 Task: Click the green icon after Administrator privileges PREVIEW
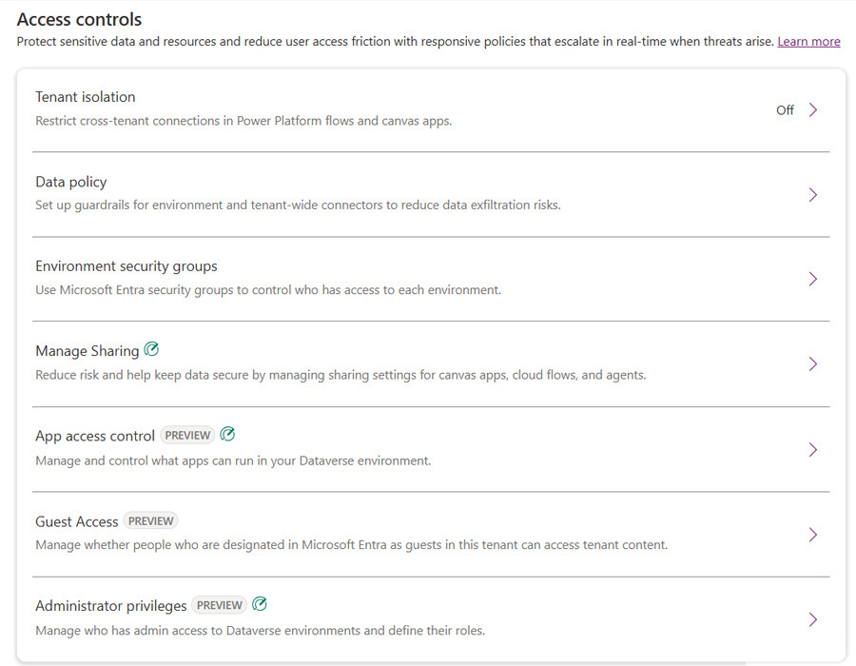[x=260, y=604]
